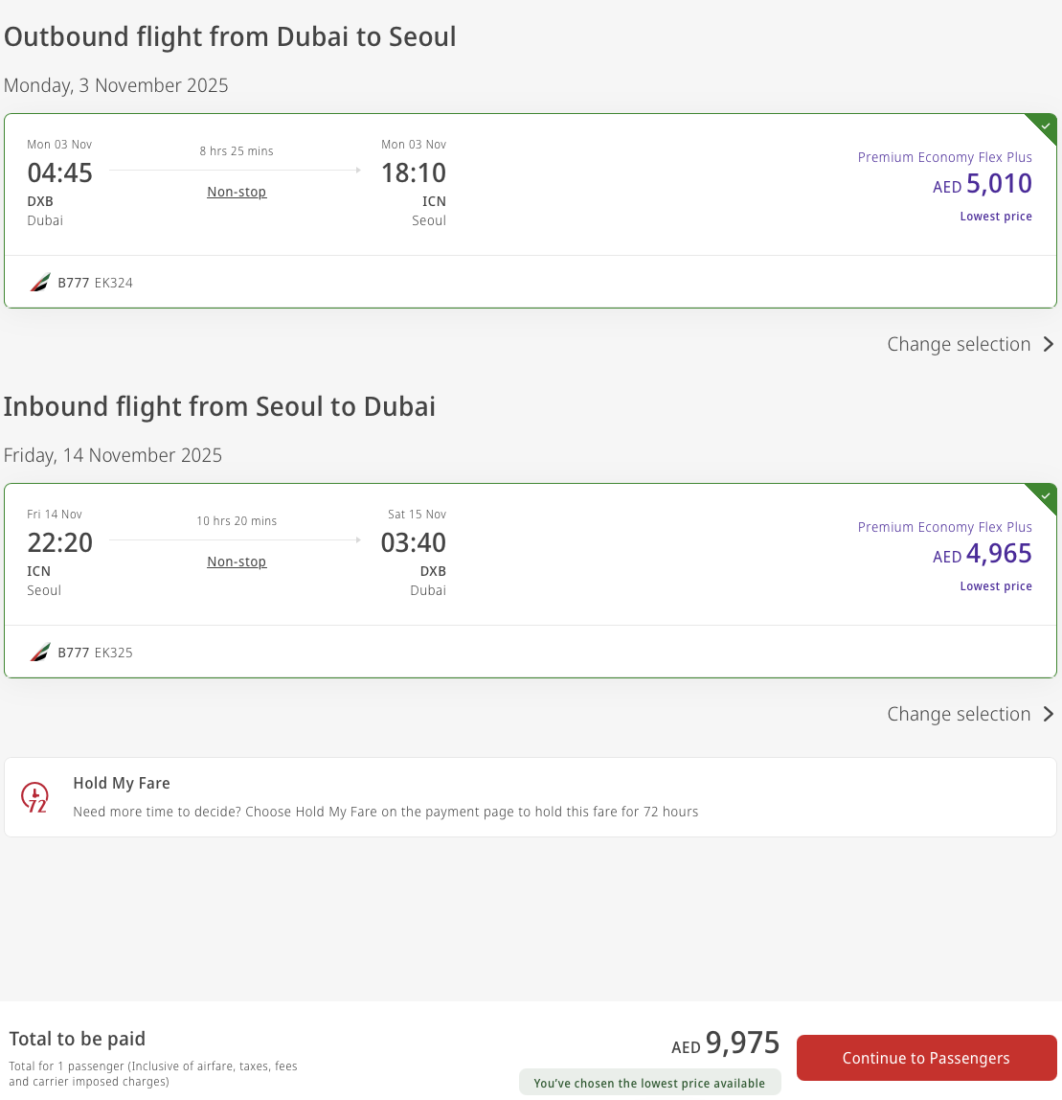Image resolution: width=1062 pixels, height=1100 pixels.
Task: Click the Emirates logo next to EK324
Action: [40, 283]
